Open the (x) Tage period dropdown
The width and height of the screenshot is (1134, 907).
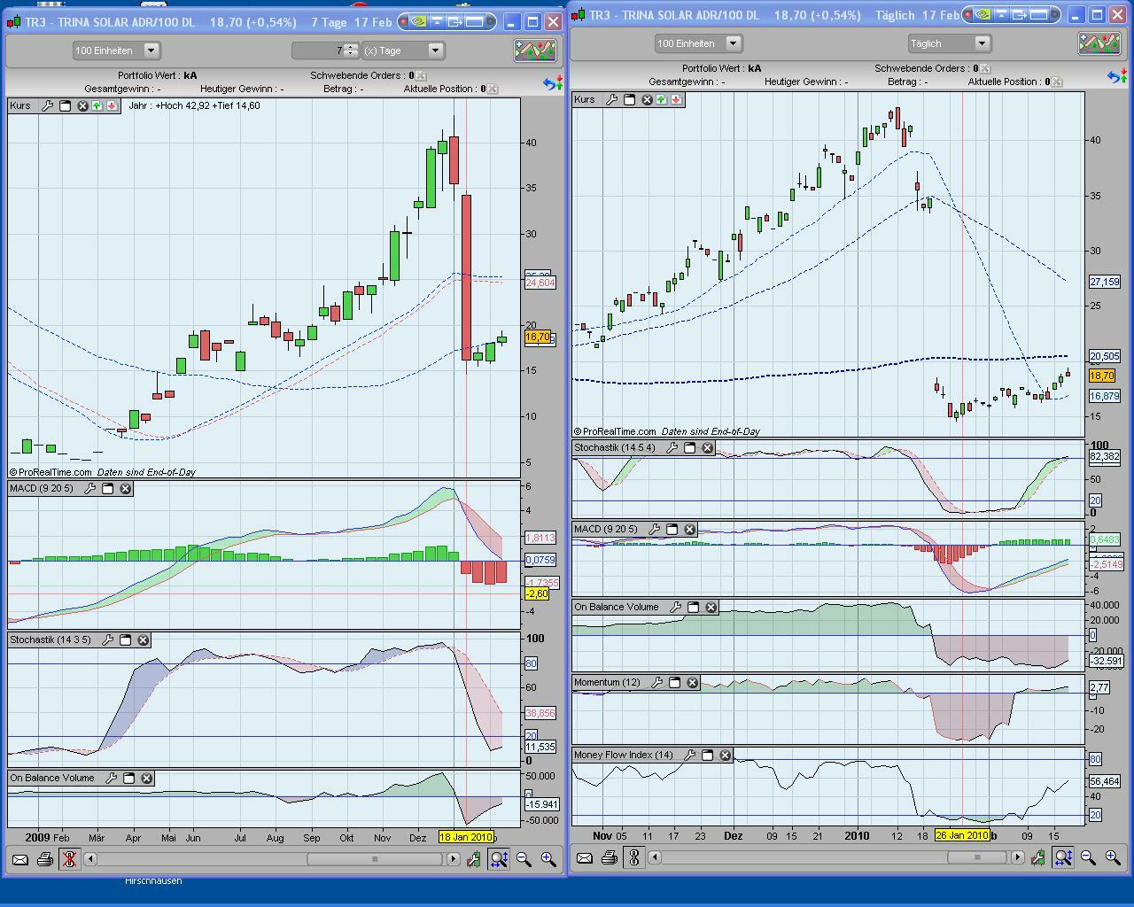coord(435,50)
